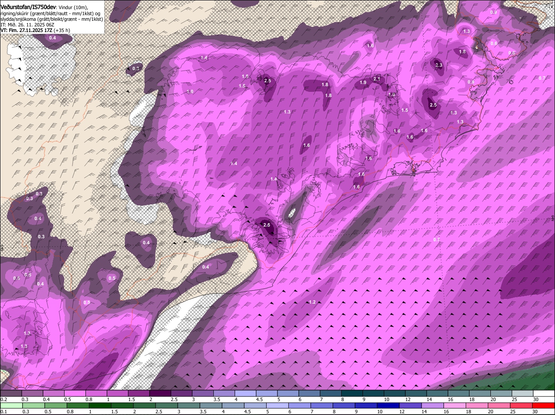This screenshot has width=555, height=415.
Task: Pick the slate blue swatch at 6 in upper legend
Action: coord(309,393)
